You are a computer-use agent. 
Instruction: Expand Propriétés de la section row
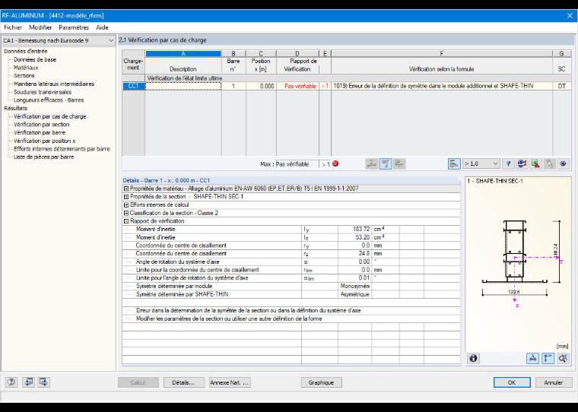[126, 197]
